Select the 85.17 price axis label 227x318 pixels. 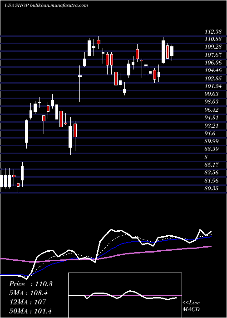(x=212, y=165)
